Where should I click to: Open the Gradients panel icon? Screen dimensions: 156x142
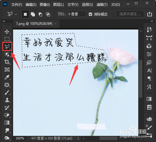(149, 99)
